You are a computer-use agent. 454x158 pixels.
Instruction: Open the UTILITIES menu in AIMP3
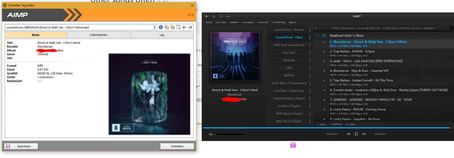pyautogui.click(x=221, y=22)
